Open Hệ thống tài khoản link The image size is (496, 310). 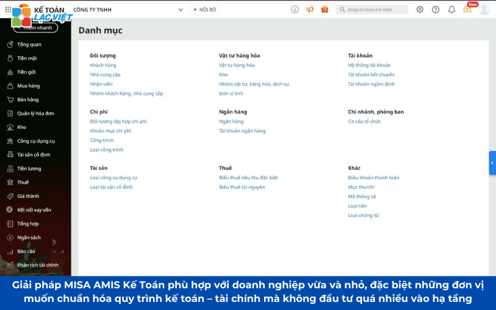point(369,65)
